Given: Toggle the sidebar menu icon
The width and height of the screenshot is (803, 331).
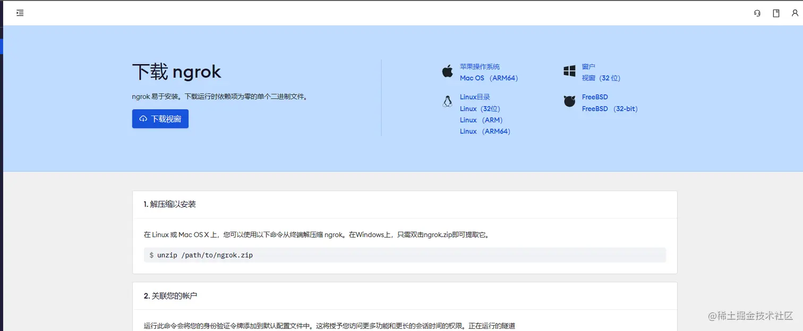Looking at the screenshot, I should pyautogui.click(x=20, y=13).
